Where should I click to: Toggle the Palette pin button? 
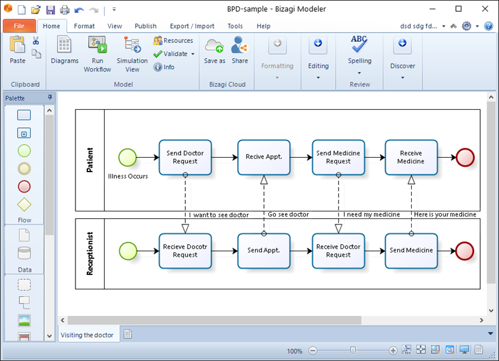[x=50, y=97]
